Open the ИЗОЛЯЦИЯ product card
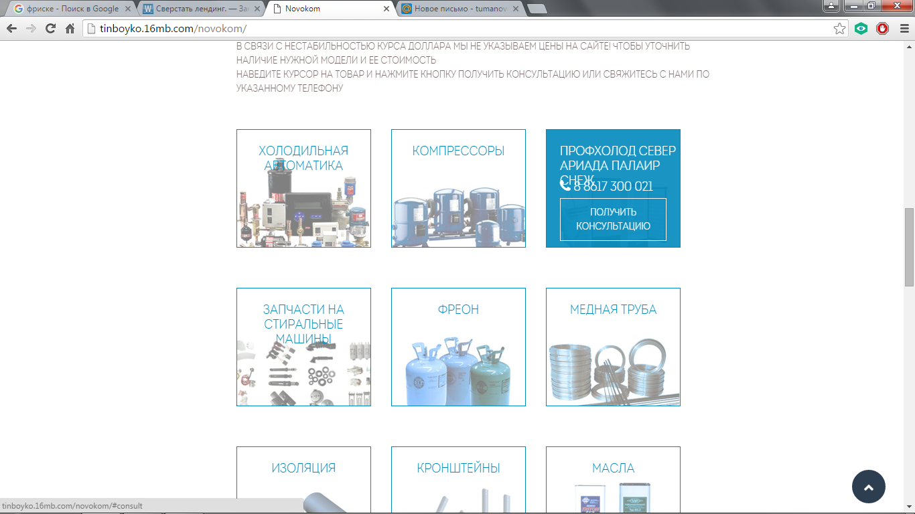 [x=303, y=479]
